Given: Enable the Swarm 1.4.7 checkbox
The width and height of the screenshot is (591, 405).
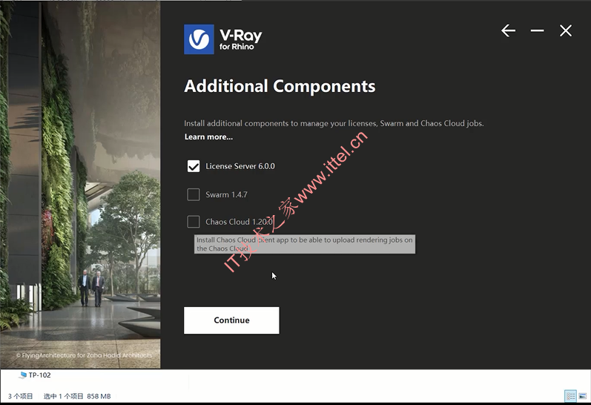Looking at the screenshot, I should (x=194, y=194).
